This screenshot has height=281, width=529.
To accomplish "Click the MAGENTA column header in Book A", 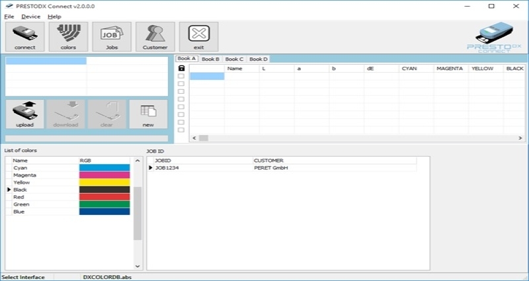I will tap(451, 69).
